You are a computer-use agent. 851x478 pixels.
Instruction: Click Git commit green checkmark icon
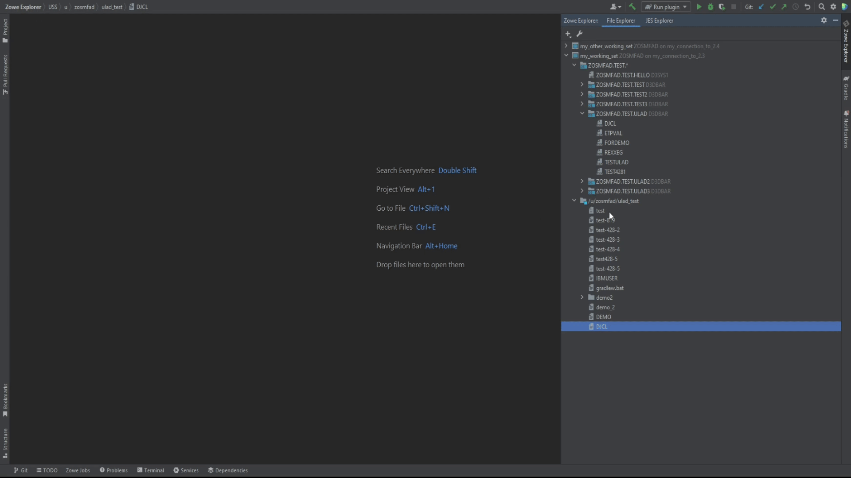click(x=773, y=7)
